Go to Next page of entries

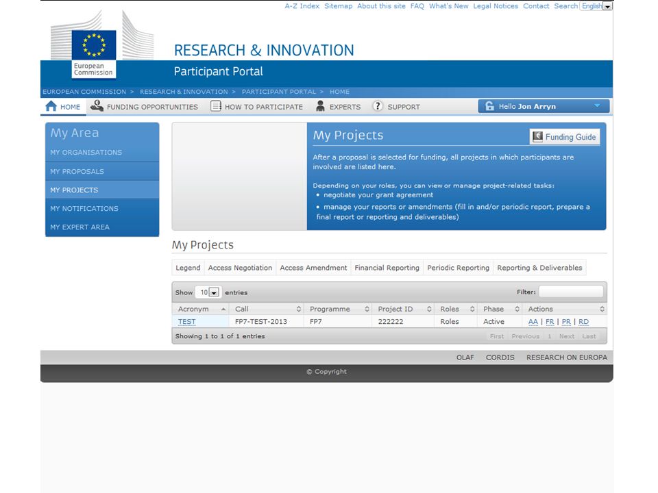(x=567, y=336)
